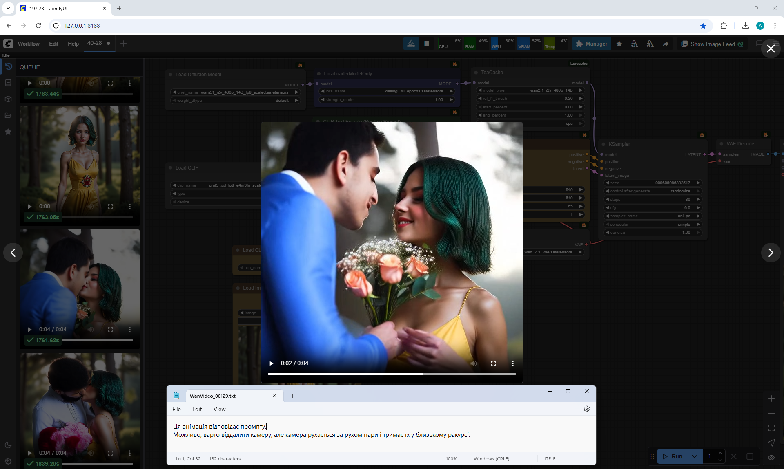Toggle dark theme moon icon

point(8,445)
